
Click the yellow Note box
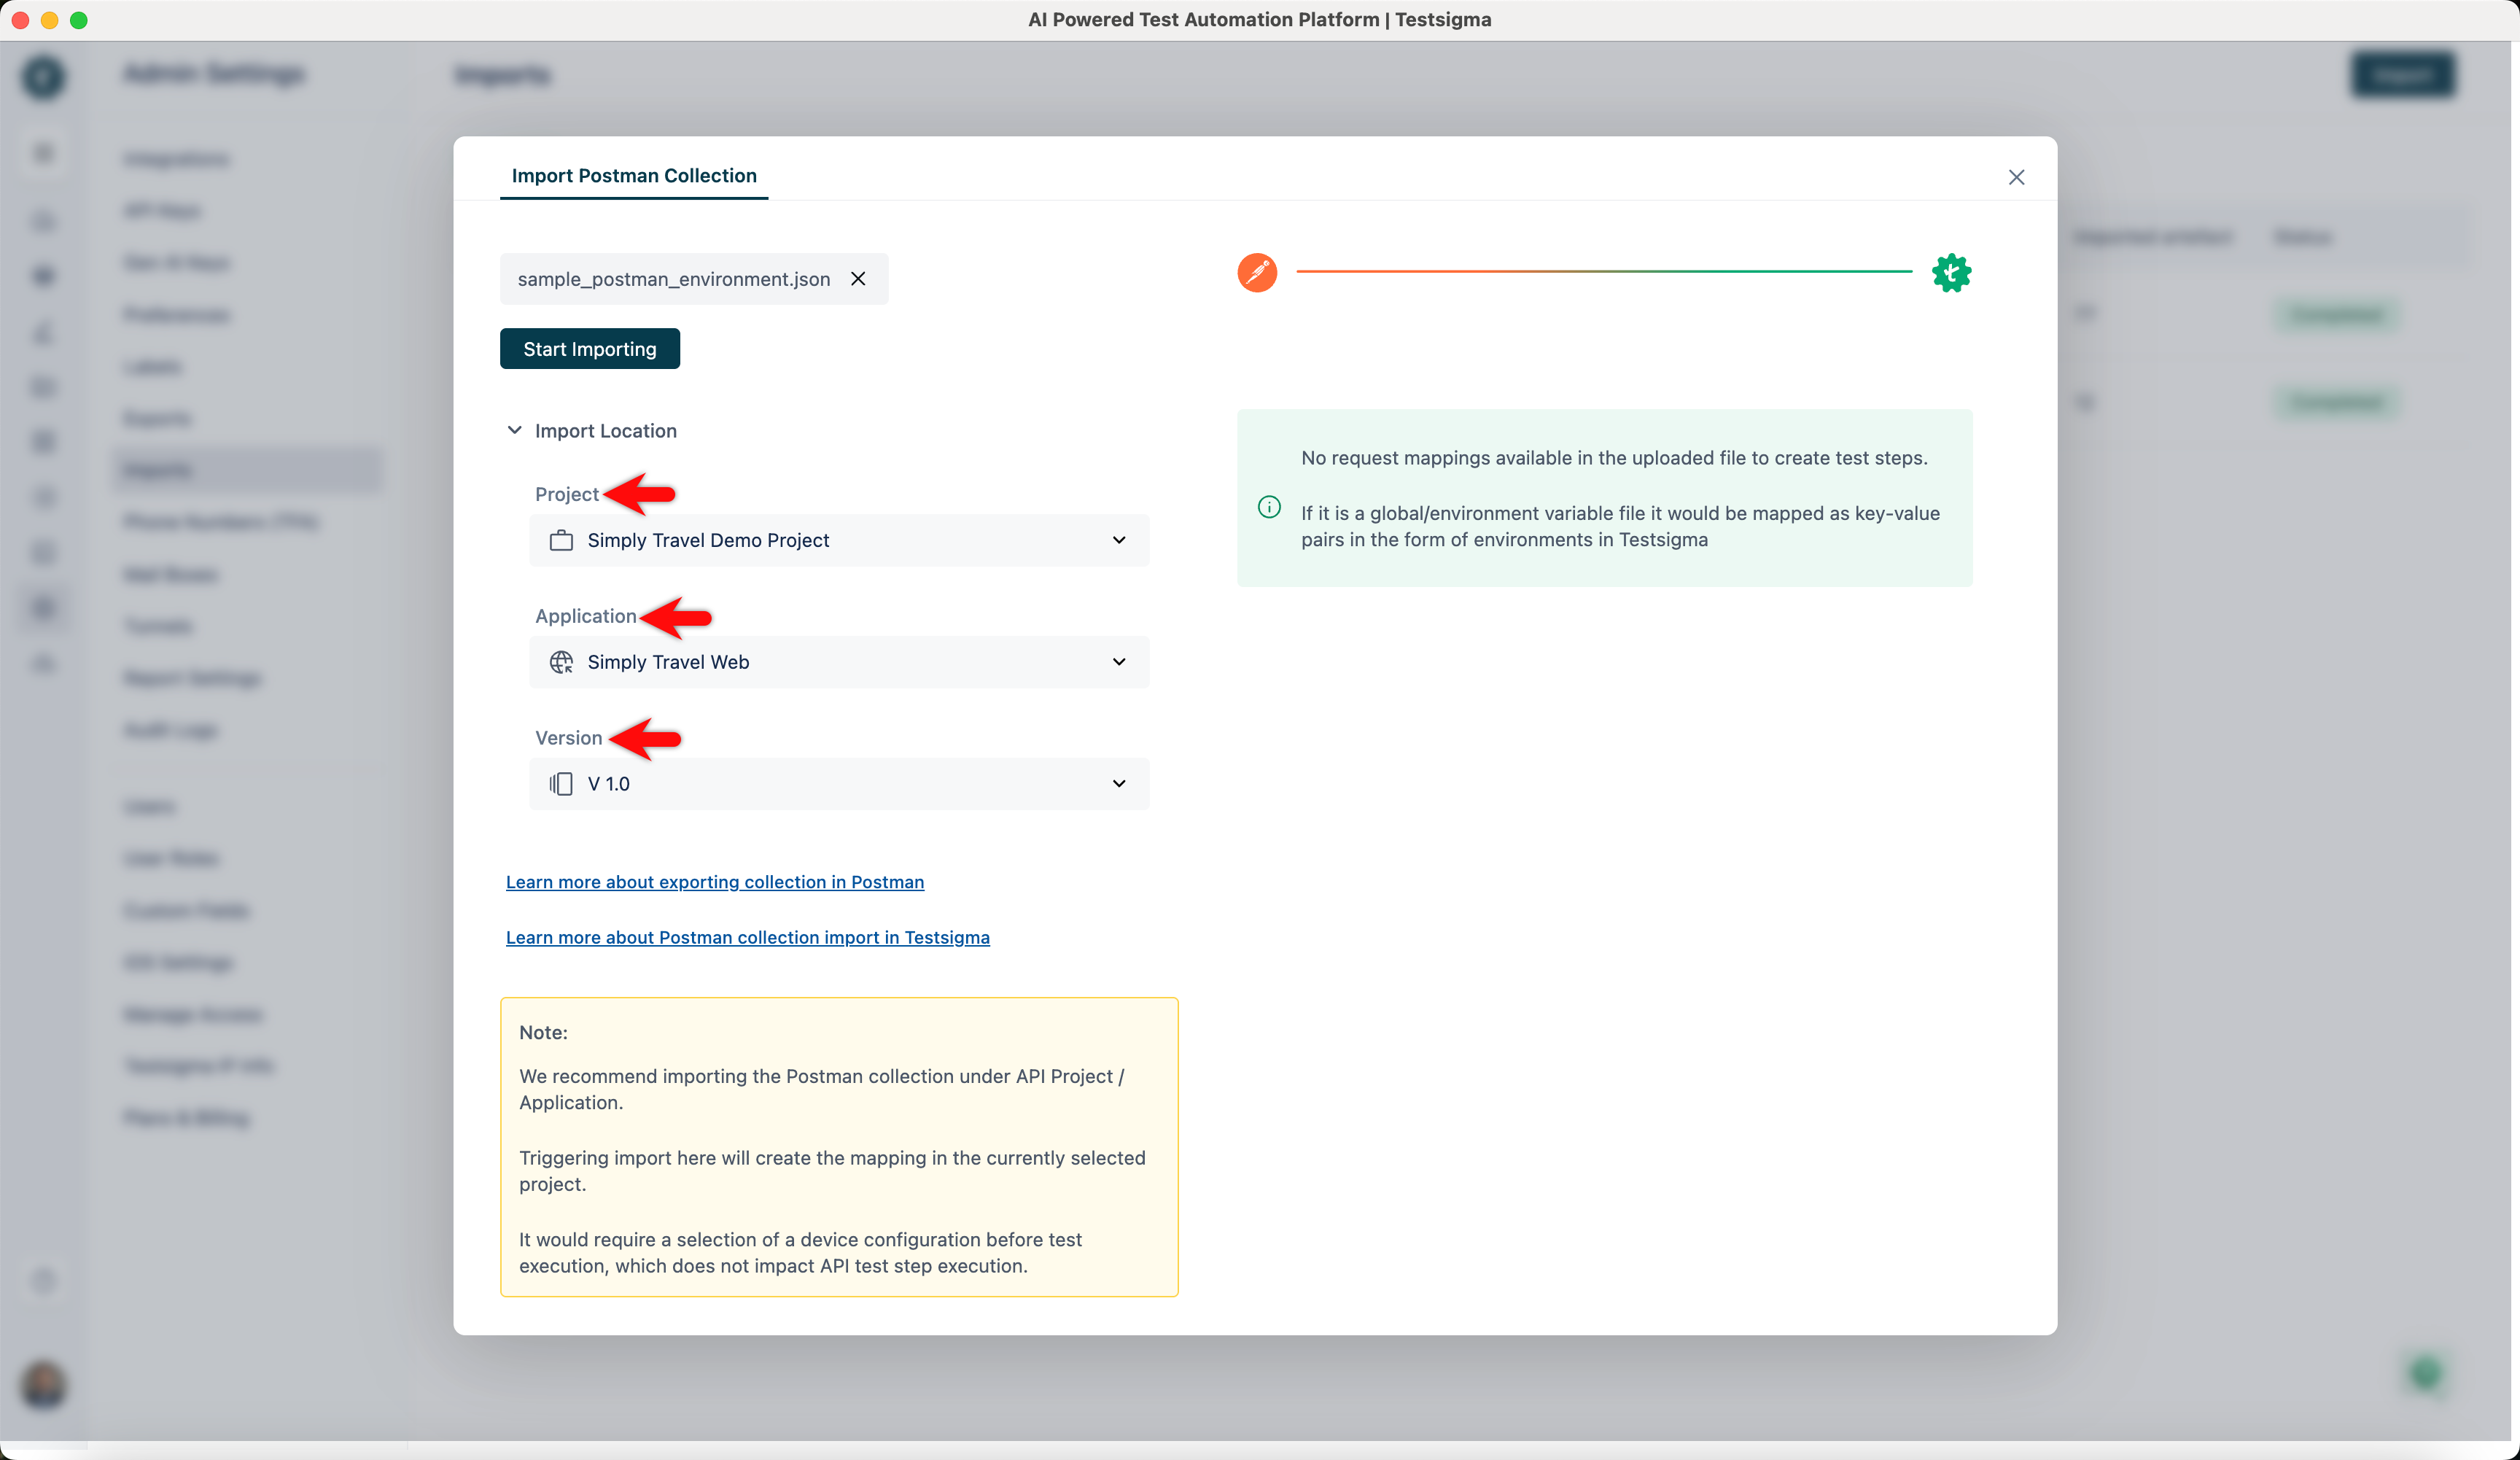[x=838, y=1146]
